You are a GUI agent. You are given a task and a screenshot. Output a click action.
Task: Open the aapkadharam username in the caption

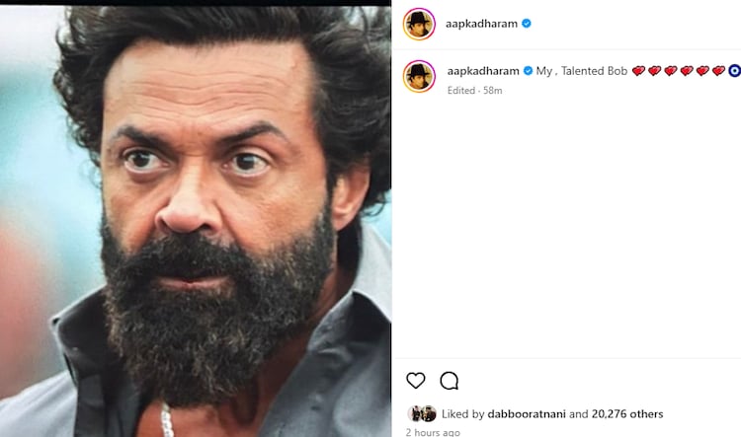(x=483, y=71)
